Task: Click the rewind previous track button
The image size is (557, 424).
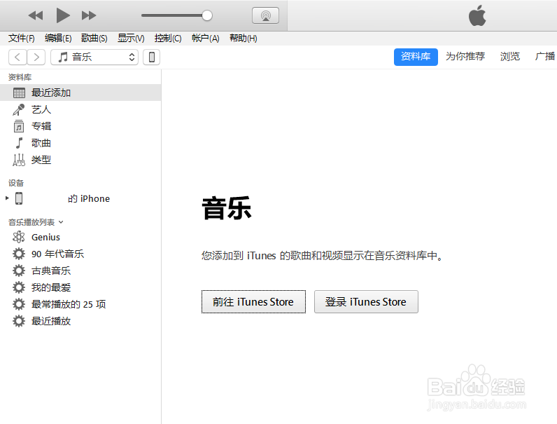Action: tap(36, 15)
